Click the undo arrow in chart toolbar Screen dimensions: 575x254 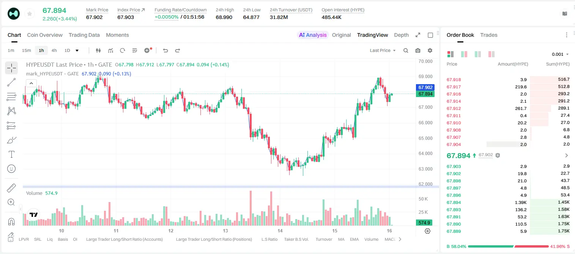[x=165, y=50]
